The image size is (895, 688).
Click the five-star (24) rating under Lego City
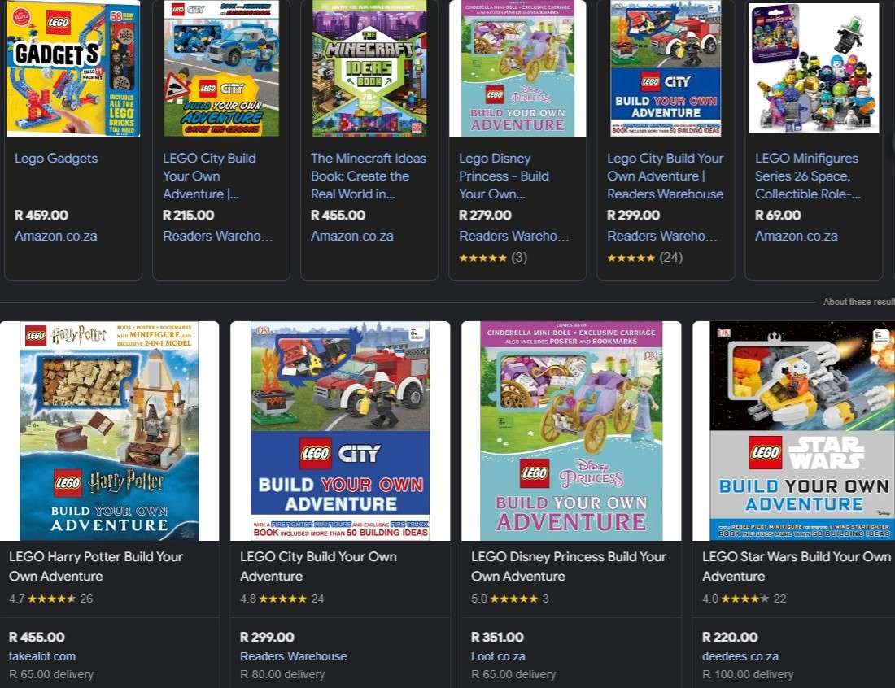click(x=645, y=257)
